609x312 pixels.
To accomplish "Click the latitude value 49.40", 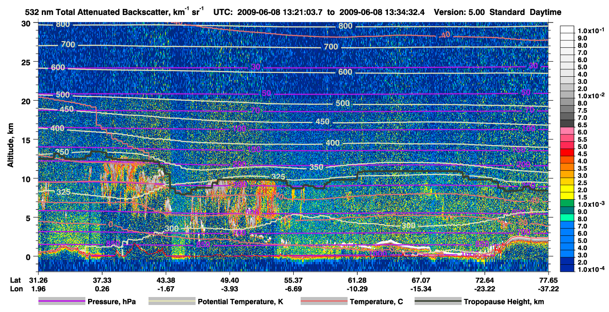I will [229, 280].
